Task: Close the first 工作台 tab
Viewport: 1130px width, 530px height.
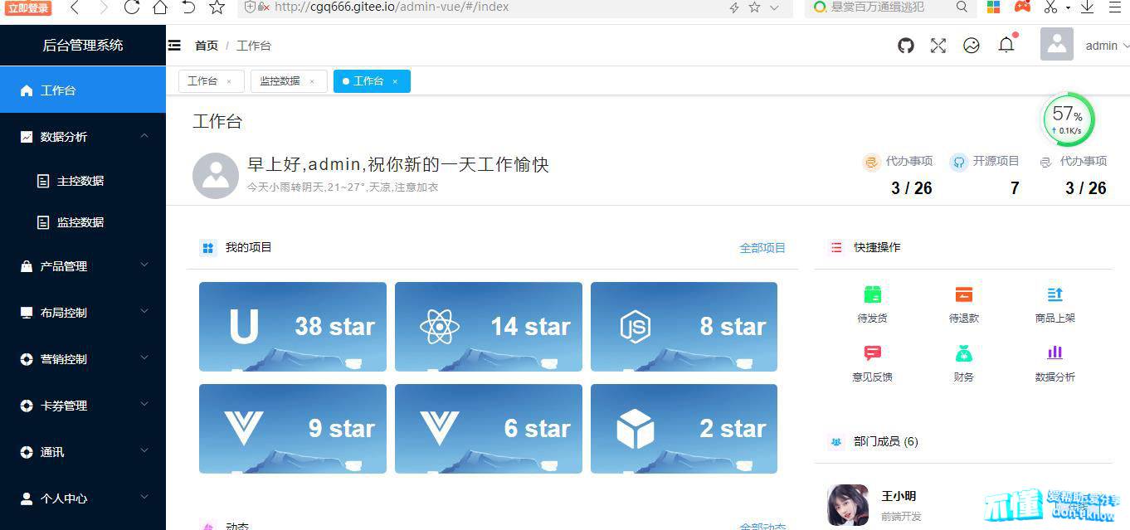Action: [229, 81]
